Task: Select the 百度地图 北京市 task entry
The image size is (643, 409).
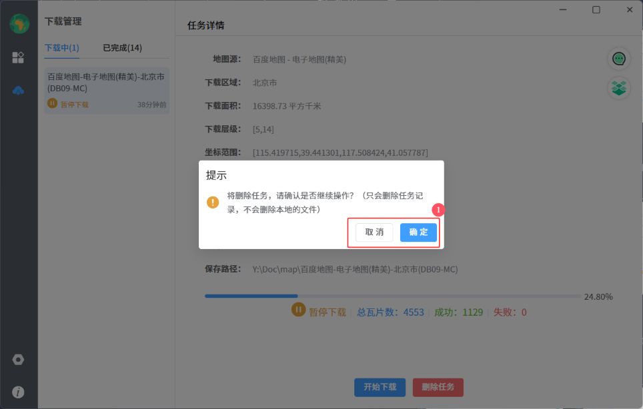Action: pos(107,90)
